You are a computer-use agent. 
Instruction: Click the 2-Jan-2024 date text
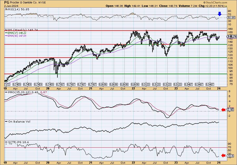(11, 6)
